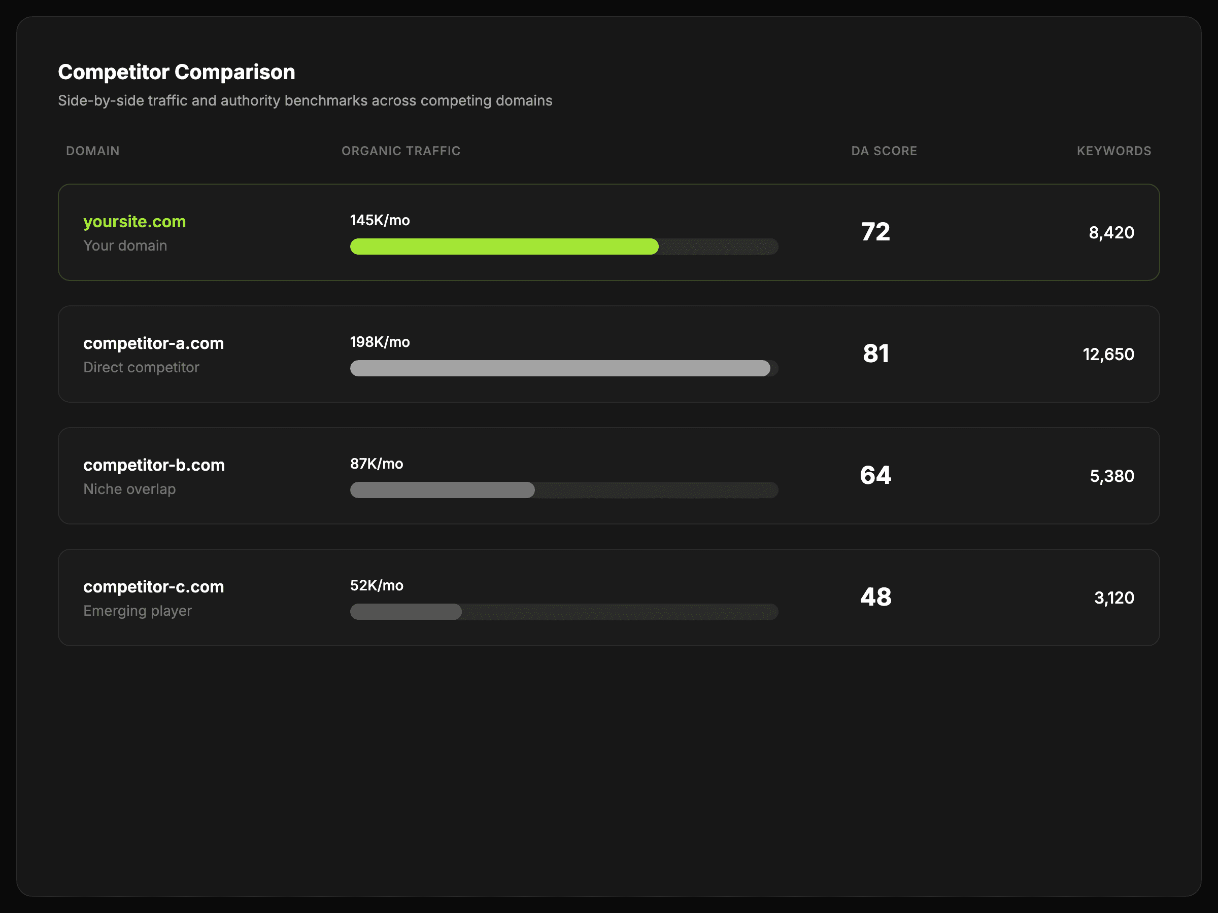Select the DA score 48 value
1218x913 pixels.
875,597
